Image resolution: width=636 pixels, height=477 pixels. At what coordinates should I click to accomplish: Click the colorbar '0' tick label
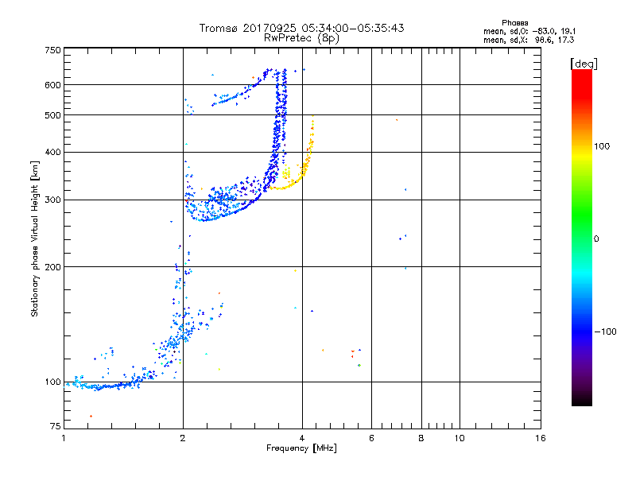(596, 239)
